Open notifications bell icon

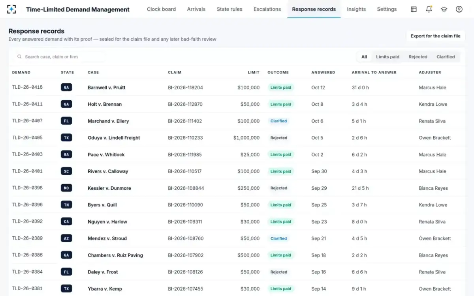[429, 9]
